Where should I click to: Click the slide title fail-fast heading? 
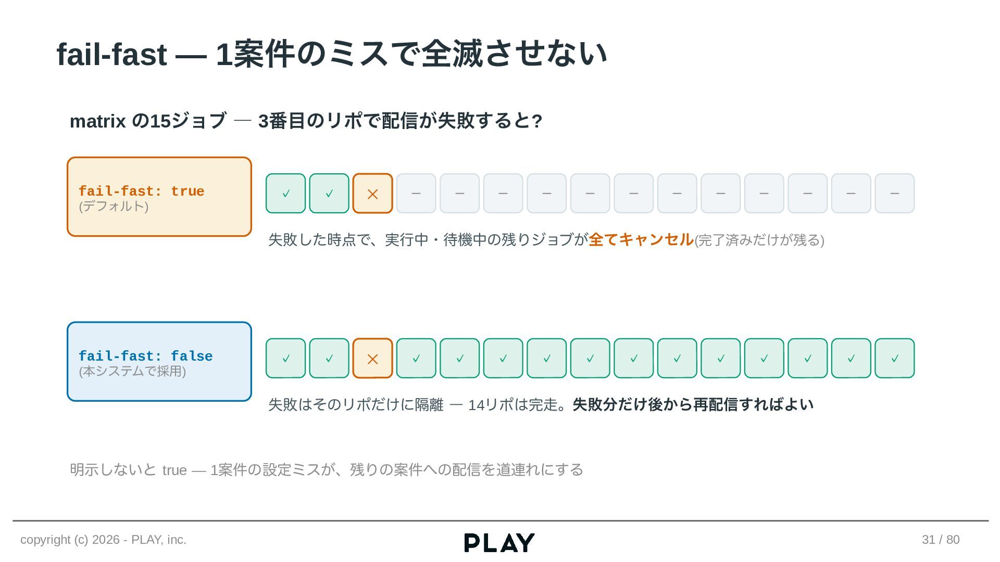[332, 54]
